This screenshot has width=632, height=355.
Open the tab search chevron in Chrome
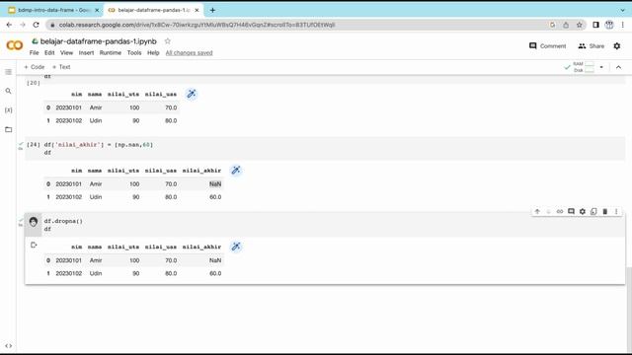(623, 10)
